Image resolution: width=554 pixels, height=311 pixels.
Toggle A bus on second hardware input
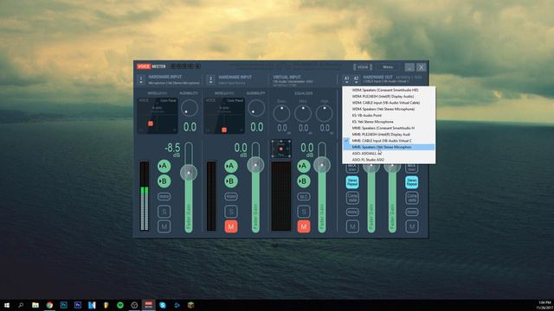pyautogui.click(x=231, y=166)
